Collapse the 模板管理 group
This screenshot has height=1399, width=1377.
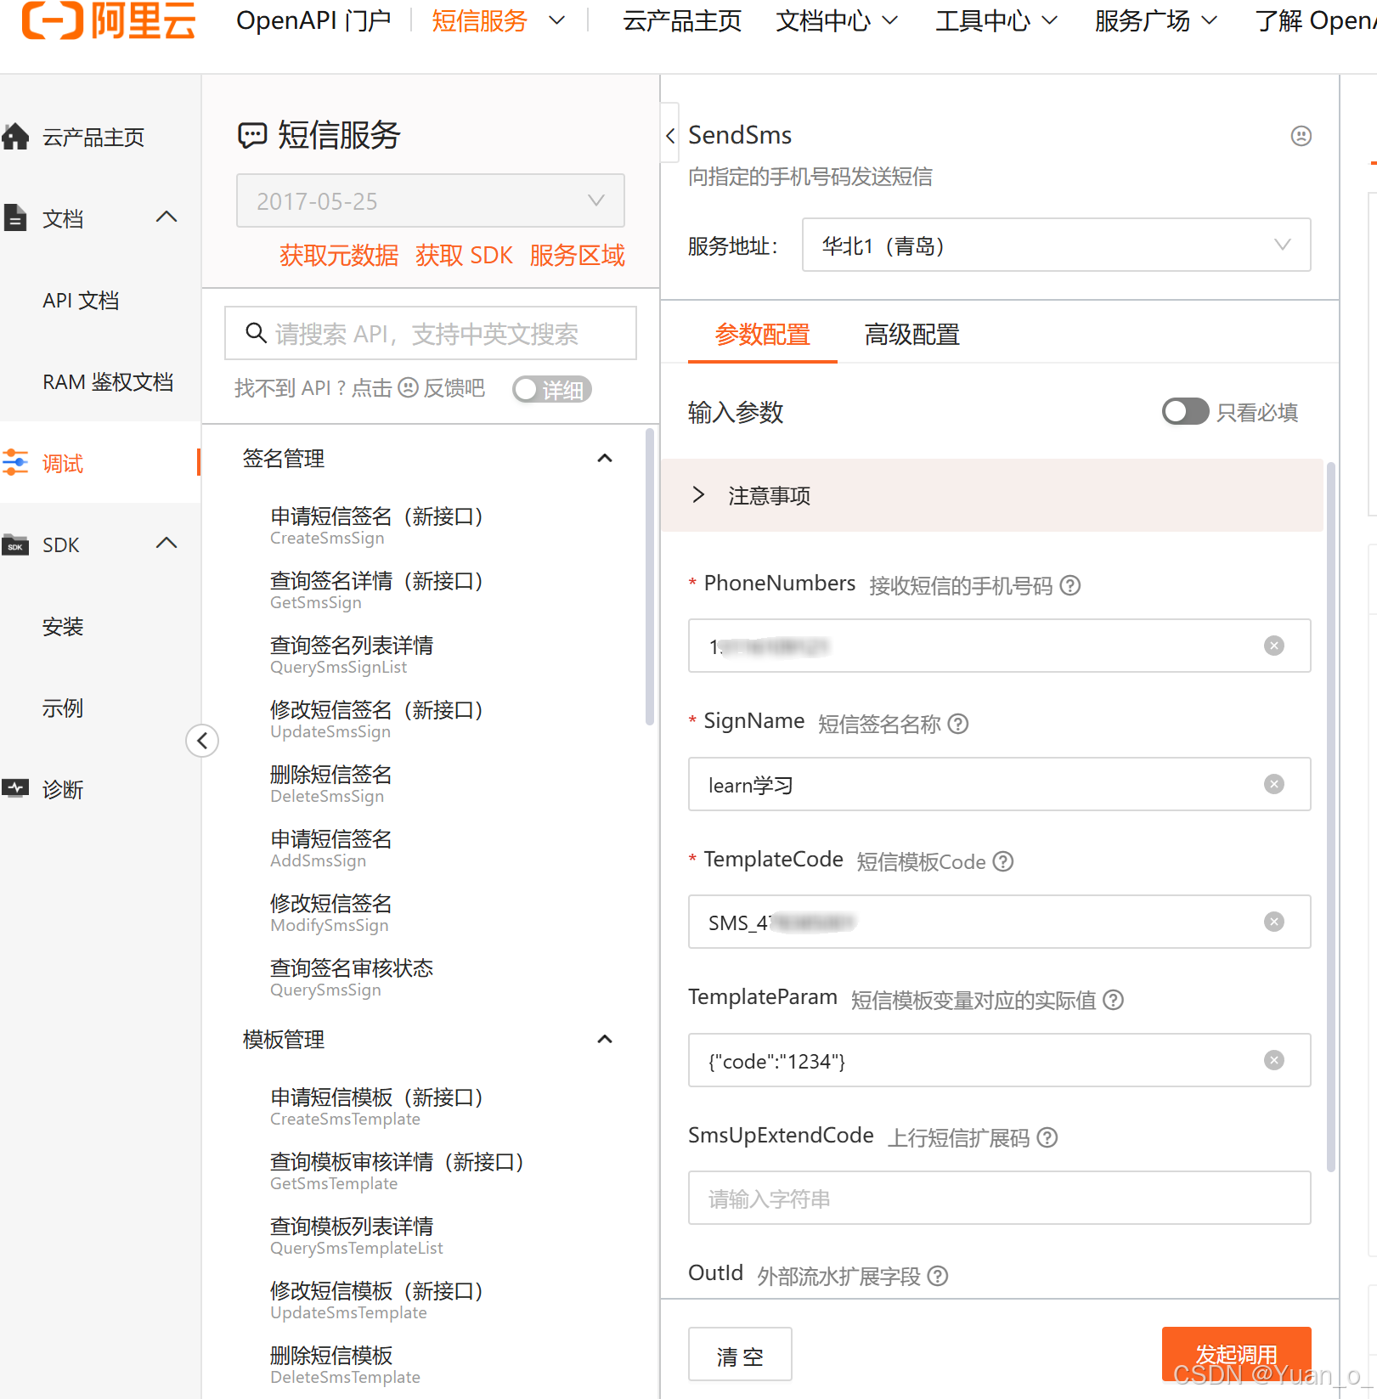[605, 1040]
